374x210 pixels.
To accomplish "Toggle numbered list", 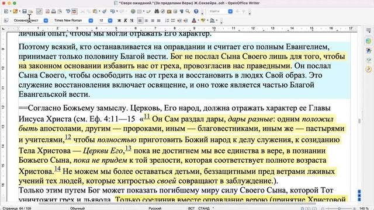I will tap(167, 20).
